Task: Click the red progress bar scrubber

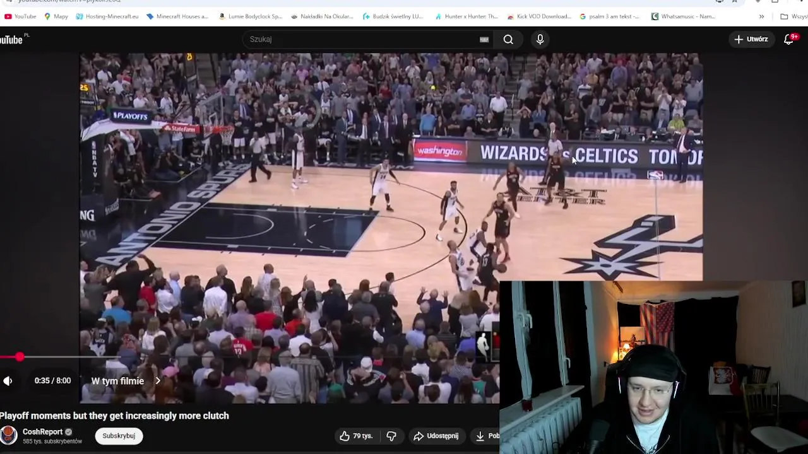Action: coord(20,357)
